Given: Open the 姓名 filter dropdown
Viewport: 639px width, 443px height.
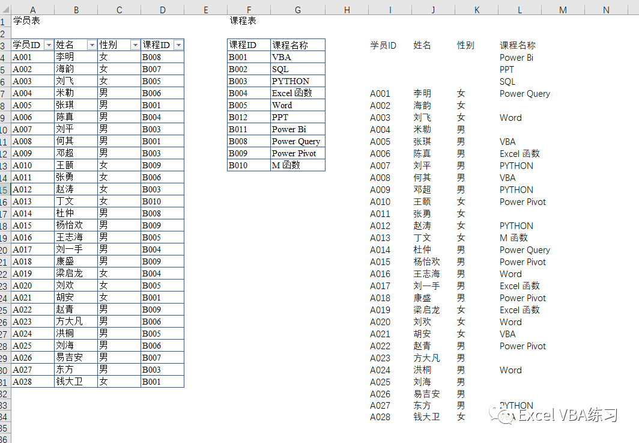Looking at the screenshot, I should coord(92,45).
